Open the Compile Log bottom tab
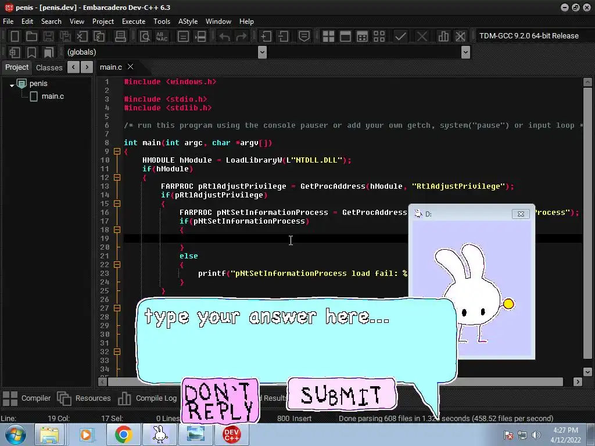595x446 pixels. pos(148,398)
